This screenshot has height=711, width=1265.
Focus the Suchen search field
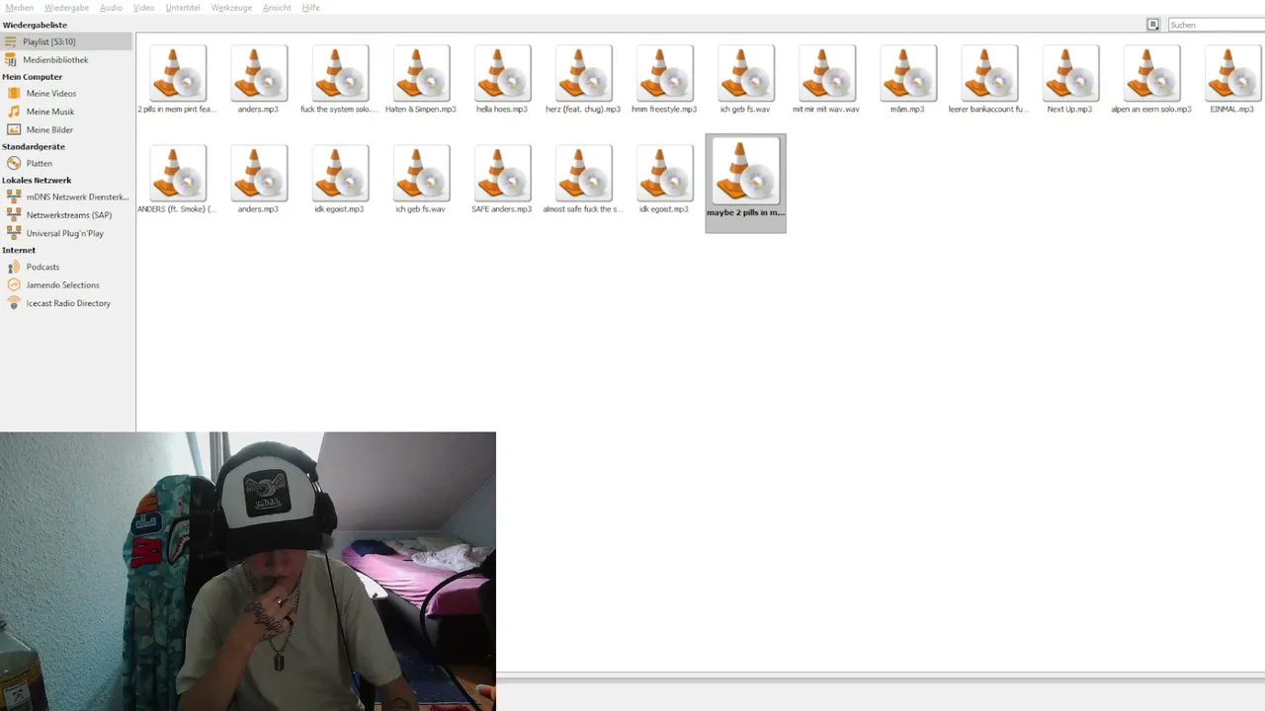(x=1217, y=25)
